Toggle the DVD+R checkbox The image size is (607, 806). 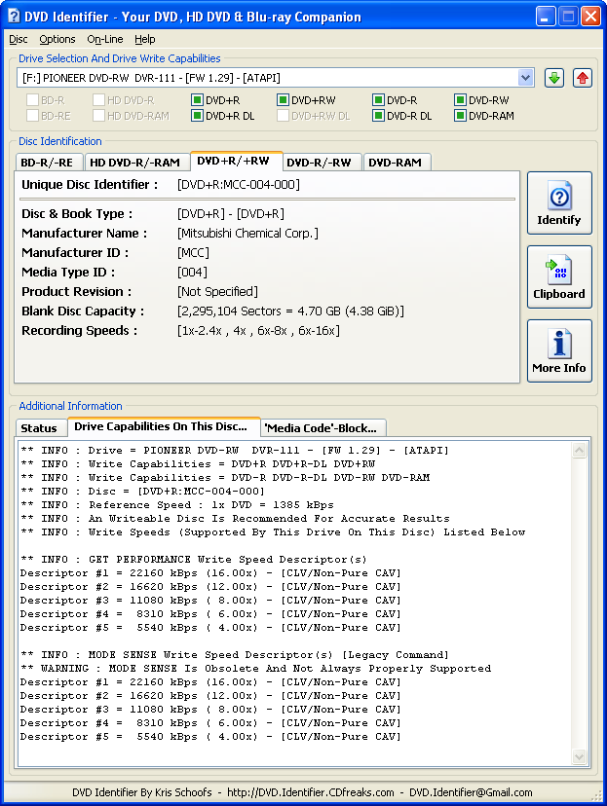197,99
